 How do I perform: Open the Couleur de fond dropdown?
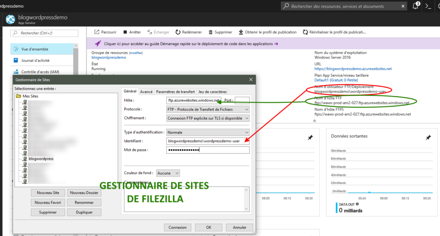tap(168, 173)
